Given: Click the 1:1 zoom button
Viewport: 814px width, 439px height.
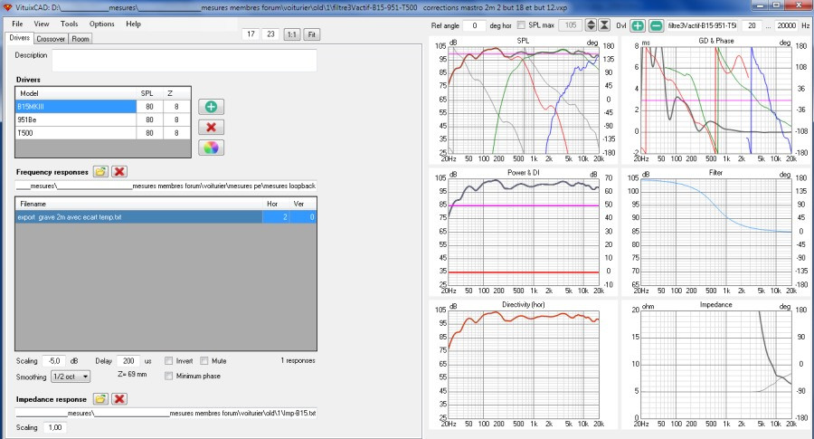Looking at the screenshot, I should pos(292,34).
